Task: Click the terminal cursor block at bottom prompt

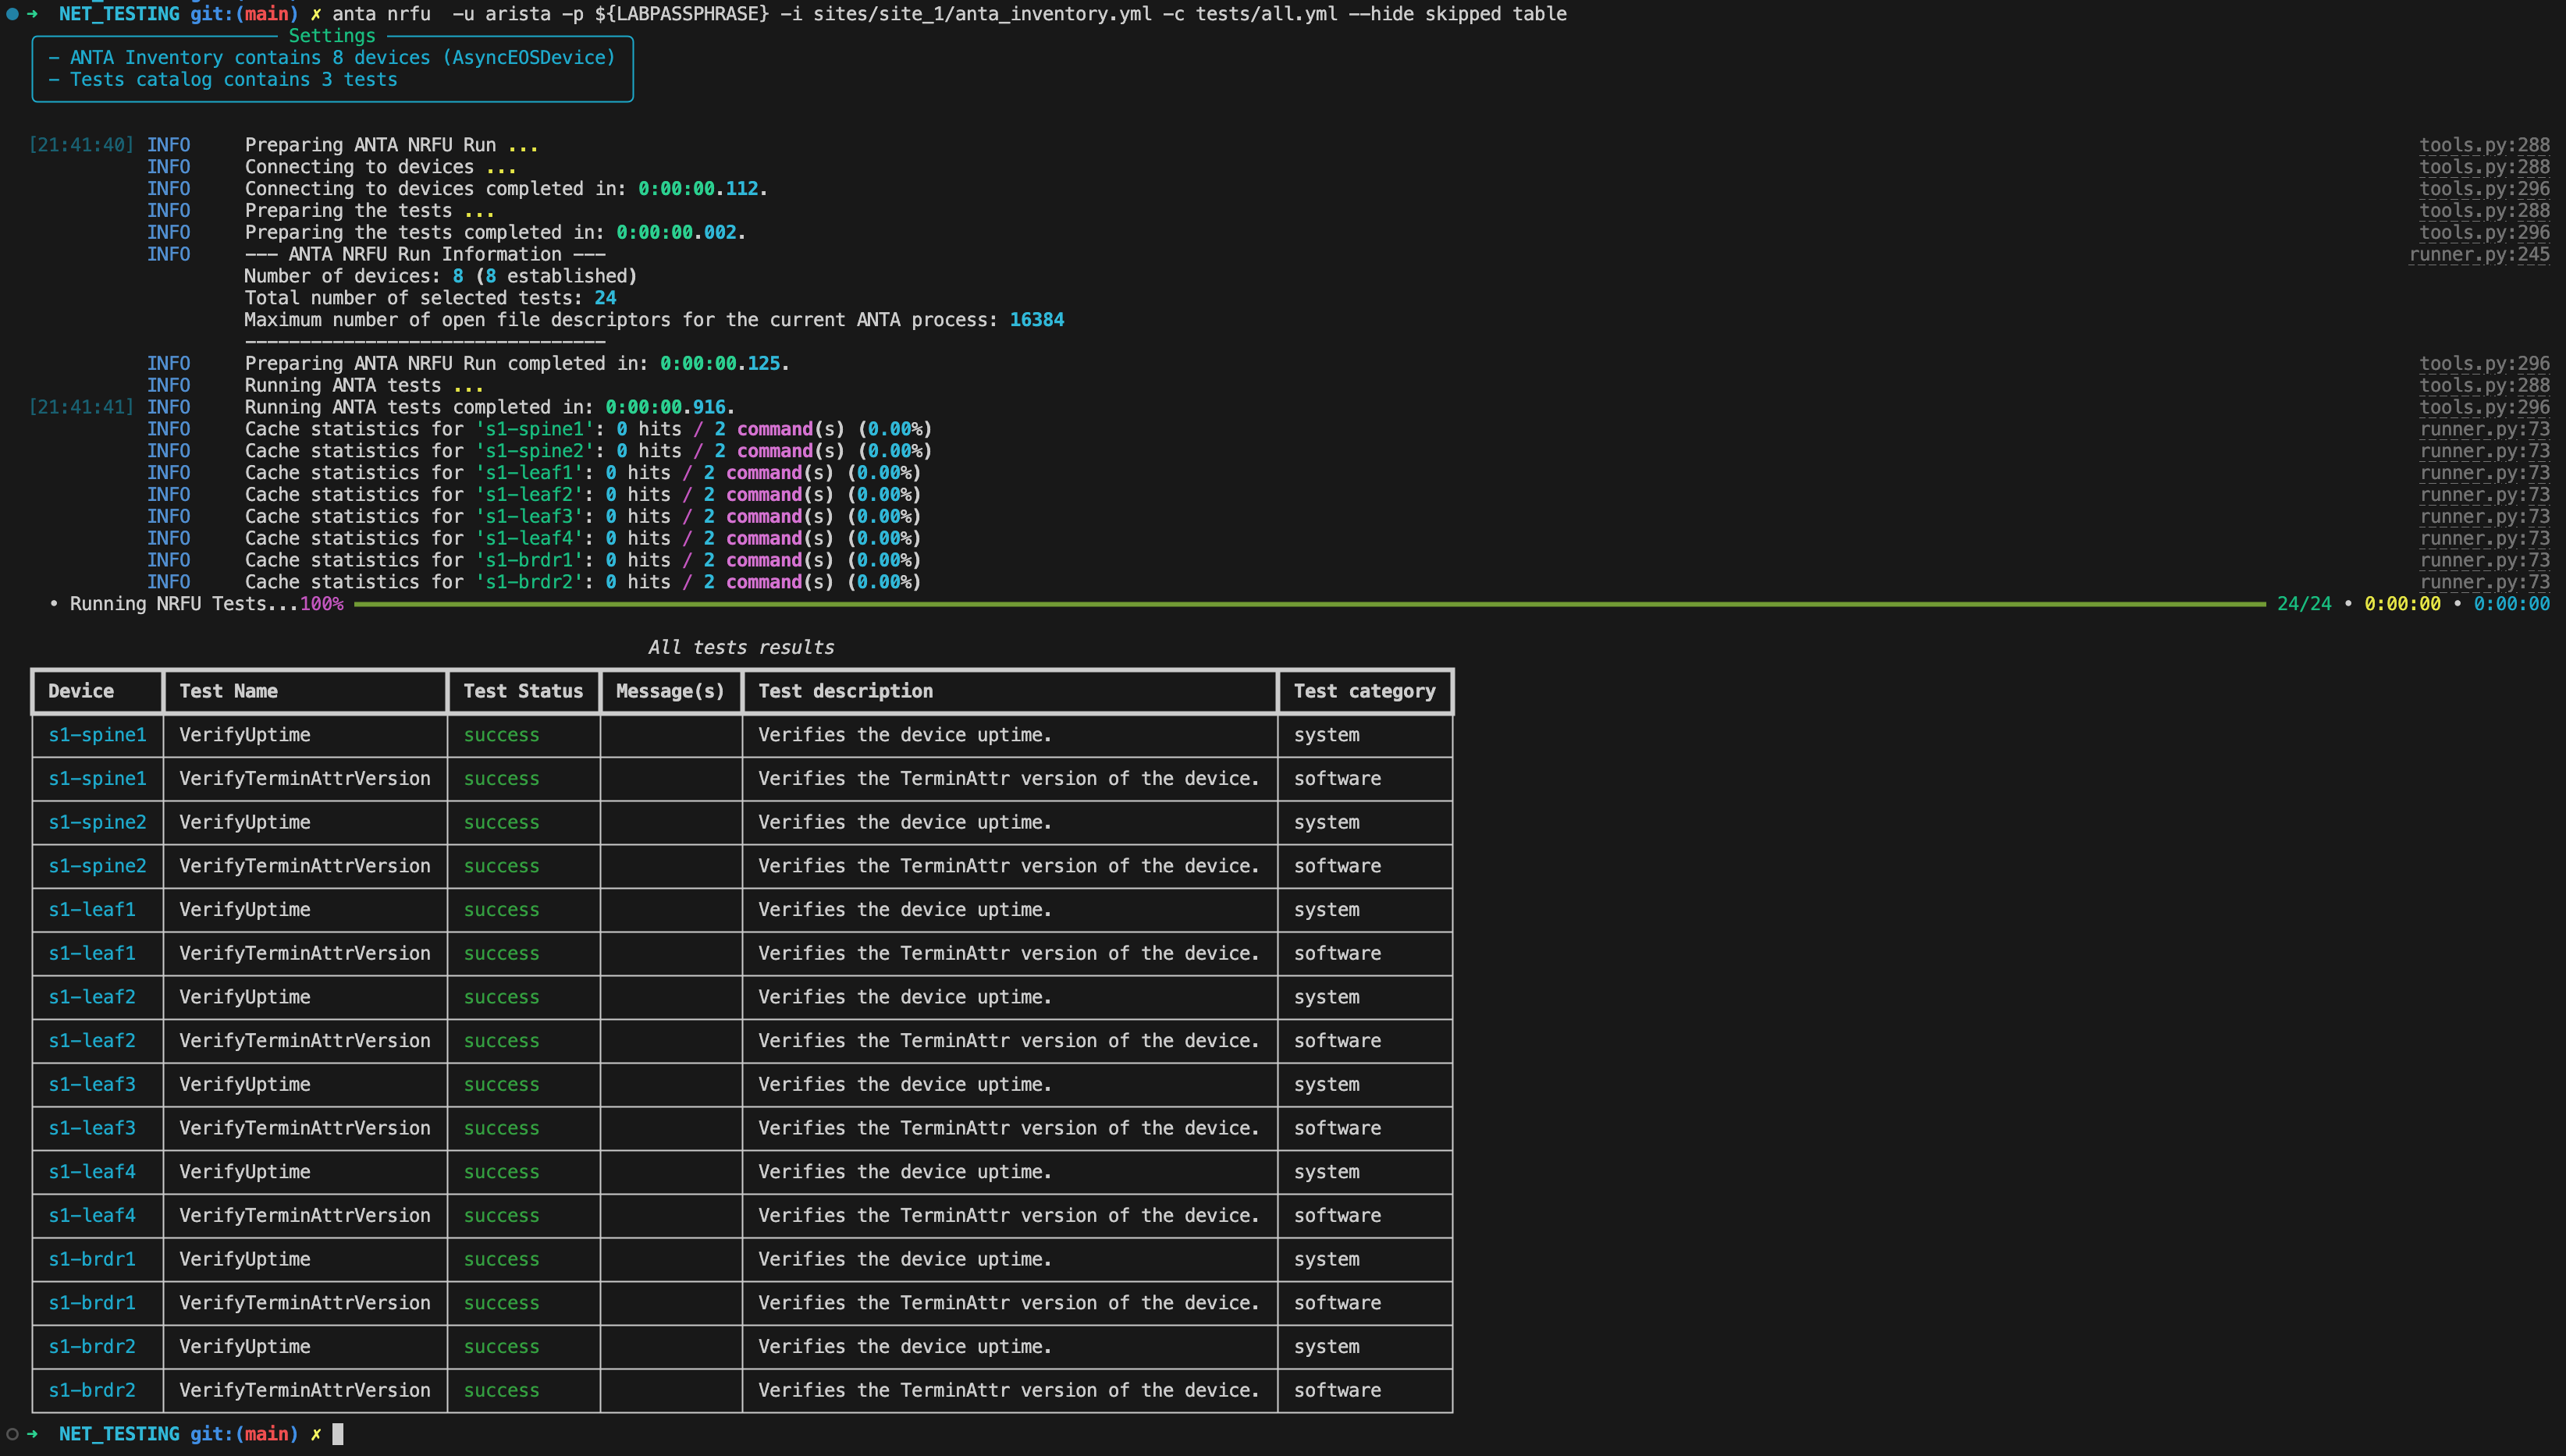Action: (338, 1434)
